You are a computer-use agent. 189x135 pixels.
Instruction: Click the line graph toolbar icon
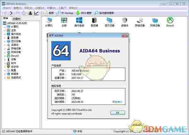click(37, 13)
